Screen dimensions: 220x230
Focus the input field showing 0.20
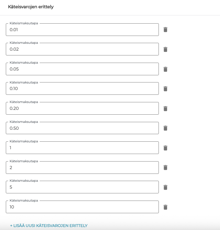(x=82, y=108)
